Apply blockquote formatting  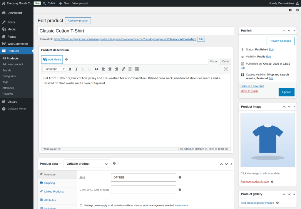(96, 69)
